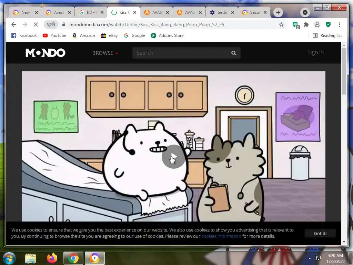Image resolution: width=353 pixels, height=265 pixels.
Task: Stop loading the page
Action: pyautogui.click(x=36, y=24)
